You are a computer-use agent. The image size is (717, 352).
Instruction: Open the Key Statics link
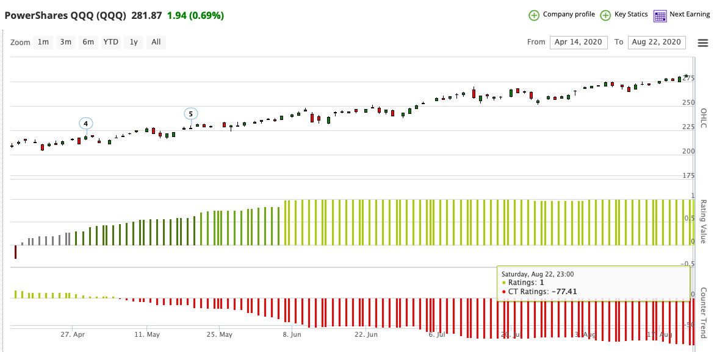(x=631, y=14)
